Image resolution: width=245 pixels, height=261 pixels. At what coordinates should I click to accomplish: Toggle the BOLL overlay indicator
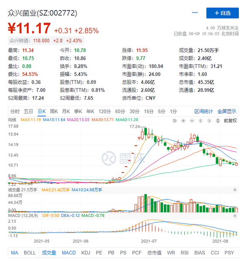click(x=30, y=253)
